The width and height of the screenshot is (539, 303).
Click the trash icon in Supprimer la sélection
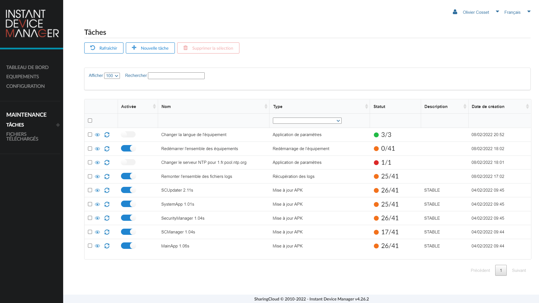coord(186,48)
